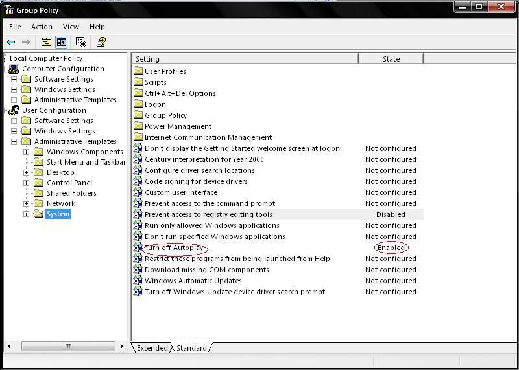
Task: Click the Scripts folder icon
Action: (x=138, y=82)
